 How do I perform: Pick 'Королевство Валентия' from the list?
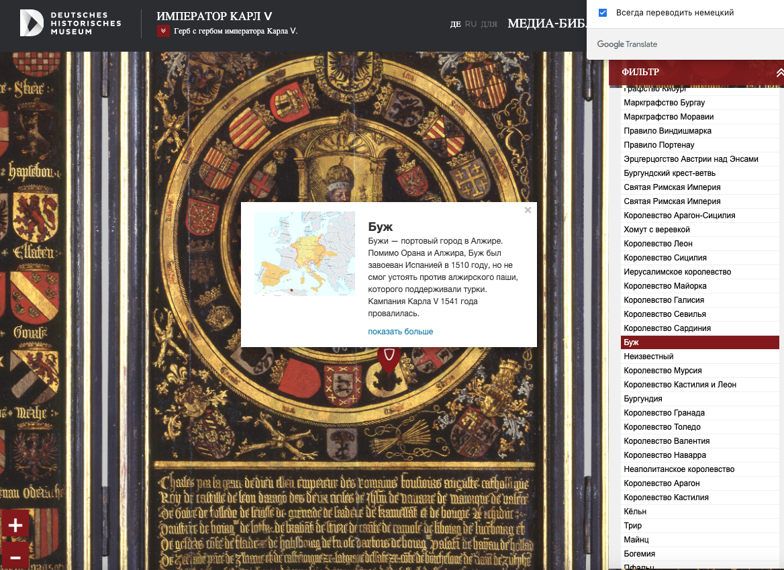(x=700, y=441)
